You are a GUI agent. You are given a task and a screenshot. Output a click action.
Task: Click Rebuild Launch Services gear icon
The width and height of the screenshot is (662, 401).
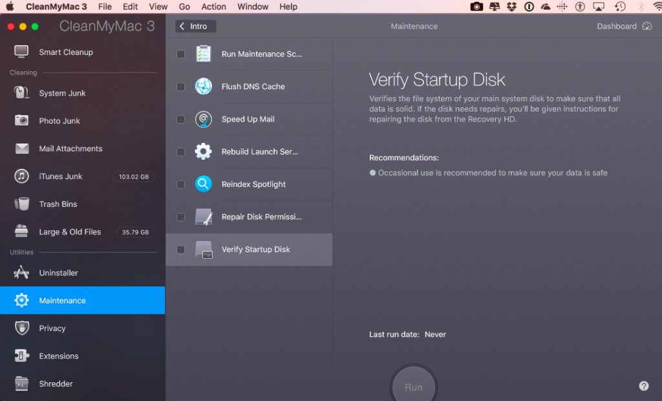coord(204,151)
